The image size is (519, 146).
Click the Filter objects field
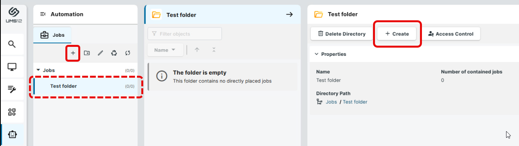pyautogui.click(x=185, y=34)
